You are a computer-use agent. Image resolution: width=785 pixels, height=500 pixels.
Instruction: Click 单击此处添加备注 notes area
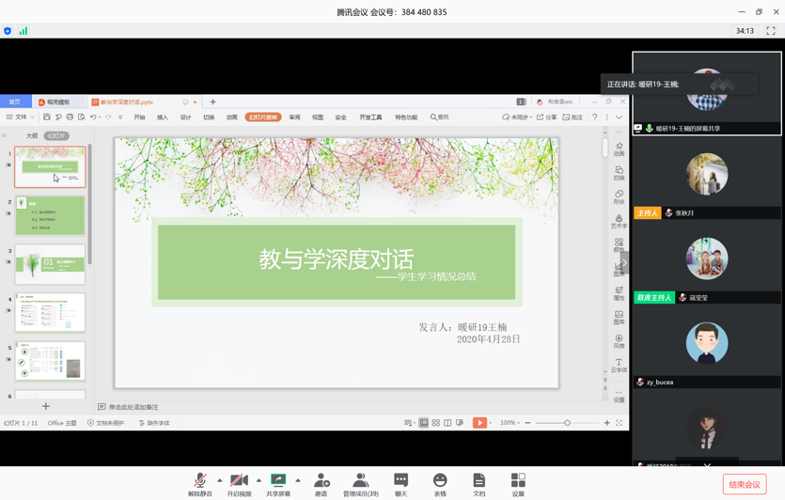pyautogui.click(x=133, y=407)
